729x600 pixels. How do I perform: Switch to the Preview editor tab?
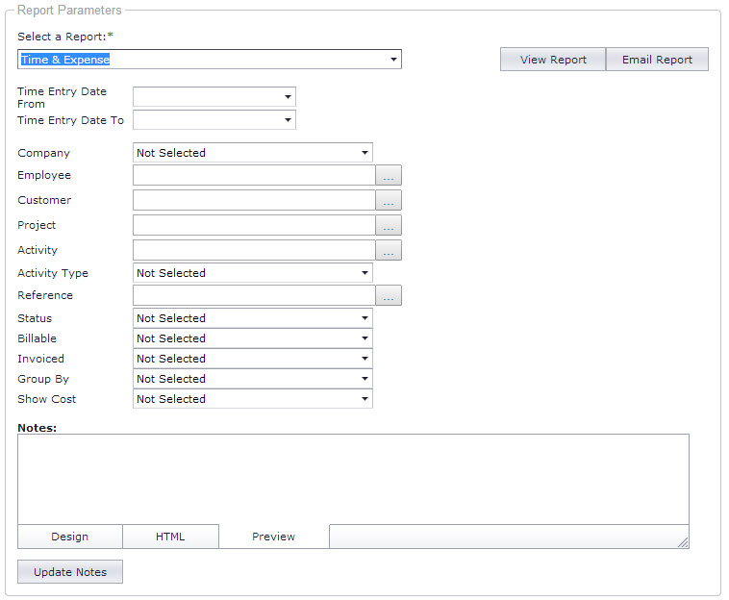click(x=274, y=537)
